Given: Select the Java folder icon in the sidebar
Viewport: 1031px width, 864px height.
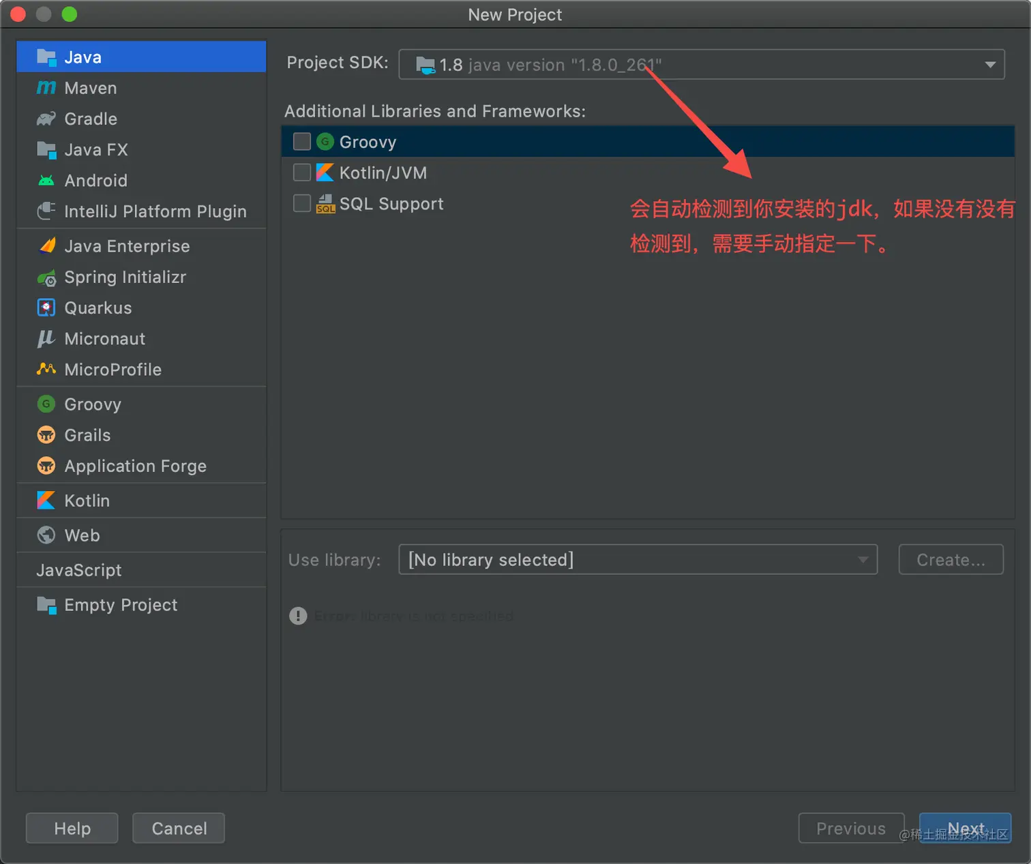Looking at the screenshot, I should point(46,57).
